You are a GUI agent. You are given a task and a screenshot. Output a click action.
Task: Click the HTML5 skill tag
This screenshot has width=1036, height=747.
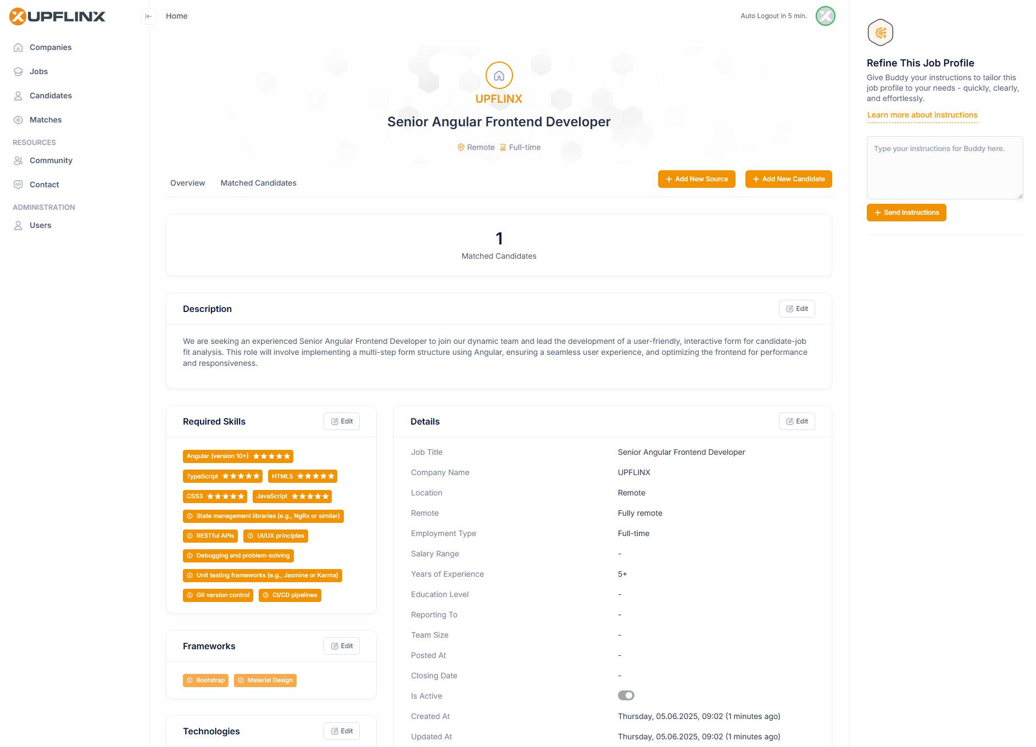303,476
